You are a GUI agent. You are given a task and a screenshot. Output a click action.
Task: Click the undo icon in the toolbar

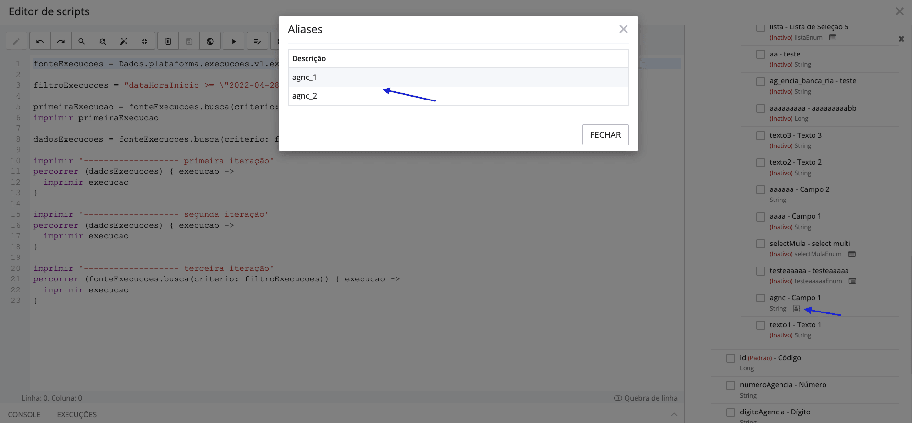[x=40, y=41]
